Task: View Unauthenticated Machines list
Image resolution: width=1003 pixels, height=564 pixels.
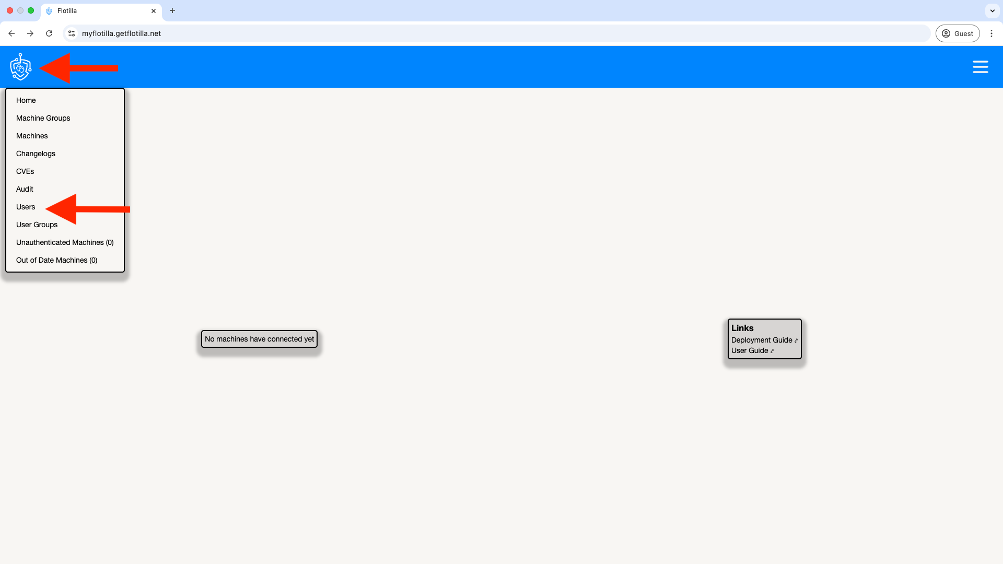Action: coord(65,242)
